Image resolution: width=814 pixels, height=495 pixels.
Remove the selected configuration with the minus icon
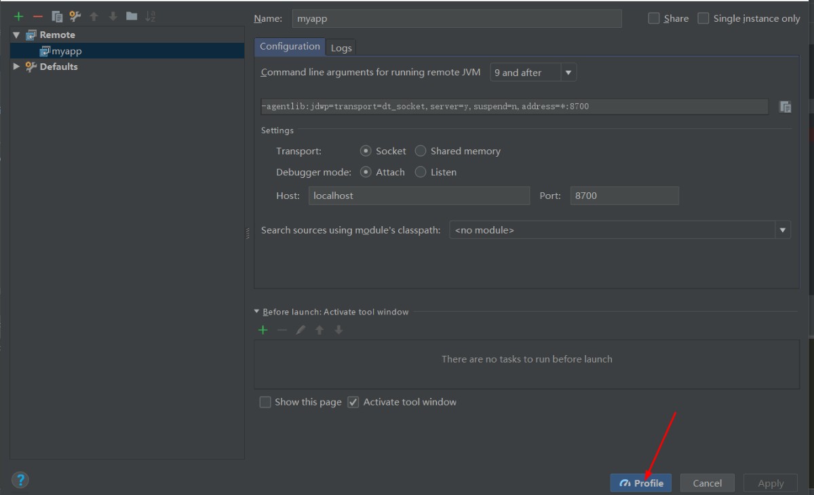pyautogui.click(x=37, y=16)
